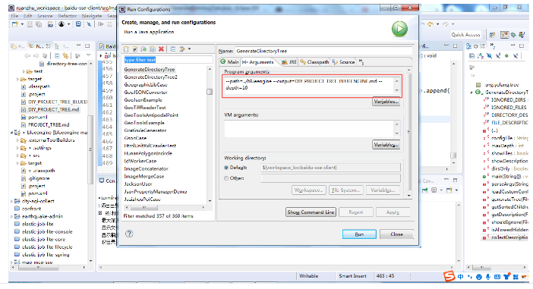The image size is (533, 289).
Task: Switch to the Source tab
Action: [344, 61]
